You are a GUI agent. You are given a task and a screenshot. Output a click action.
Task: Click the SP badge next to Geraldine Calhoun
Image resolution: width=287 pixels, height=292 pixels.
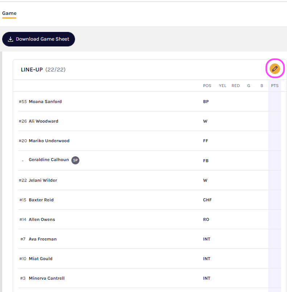point(75,160)
